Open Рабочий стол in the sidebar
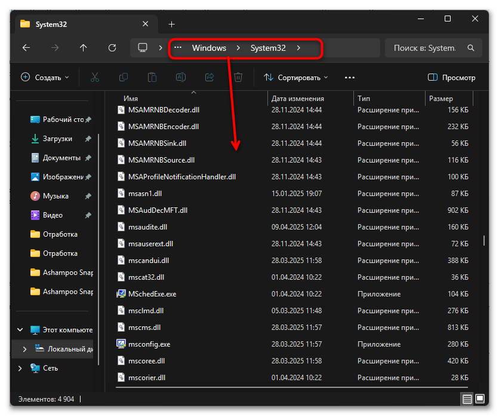Viewport: 499px width, 416px height. tap(57, 120)
